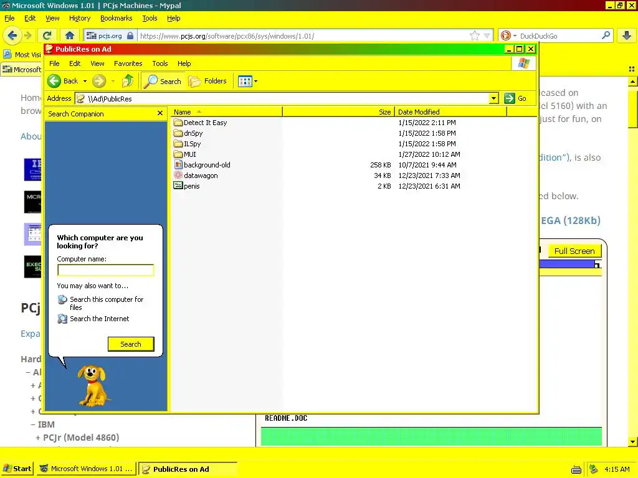Image resolution: width=638 pixels, height=478 pixels.
Task: Toggle the Folders pane button
Action: click(207, 82)
